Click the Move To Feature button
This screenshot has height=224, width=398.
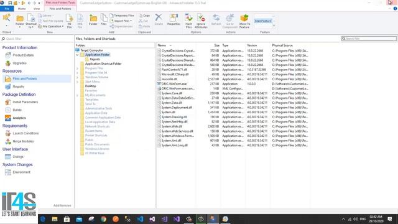pyautogui.click(x=244, y=21)
